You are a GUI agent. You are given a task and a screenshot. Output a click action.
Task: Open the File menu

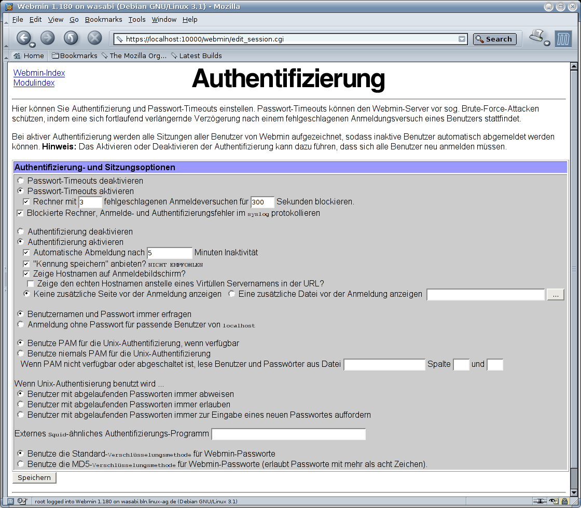pos(18,19)
